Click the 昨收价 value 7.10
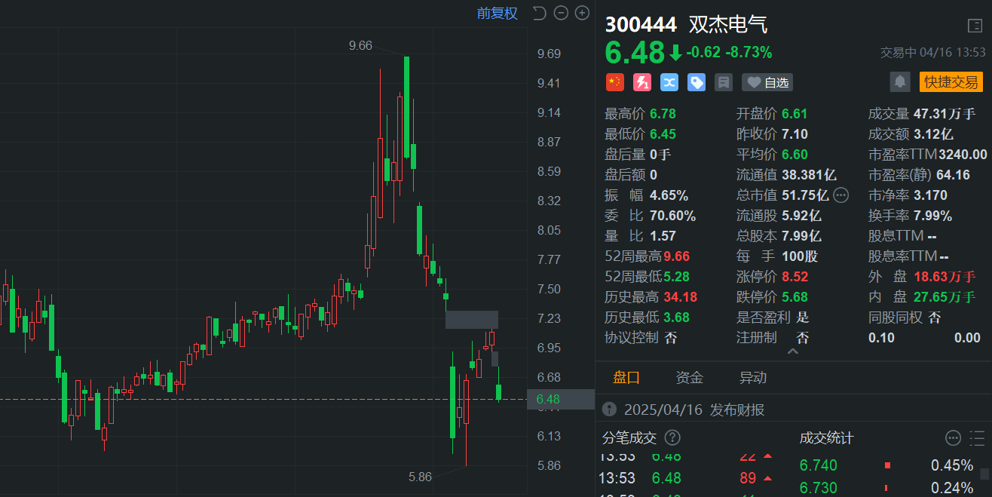This screenshot has height=497, width=992. tap(795, 134)
